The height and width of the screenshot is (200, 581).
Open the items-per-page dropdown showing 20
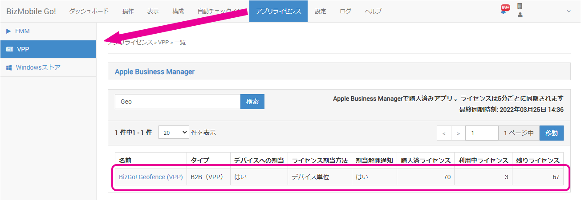[x=174, y=133]
